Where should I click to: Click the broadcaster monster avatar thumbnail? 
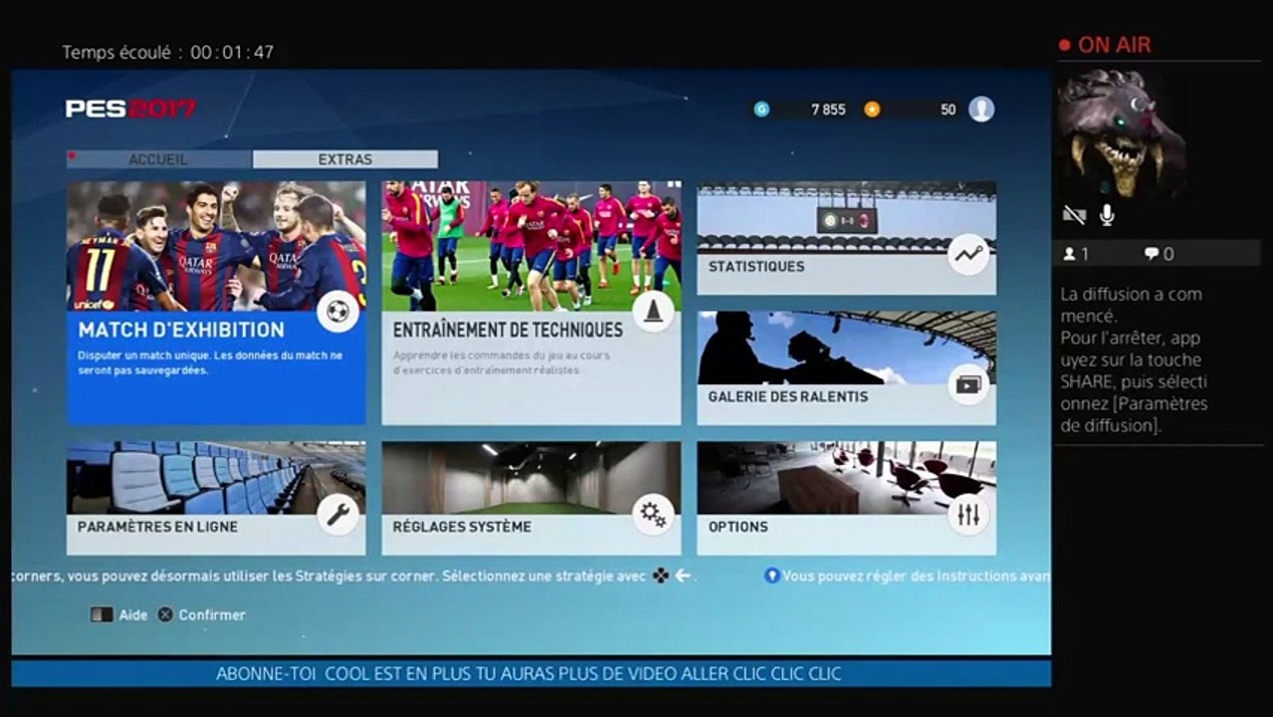pyautogui.click(x=1122, y=133)
